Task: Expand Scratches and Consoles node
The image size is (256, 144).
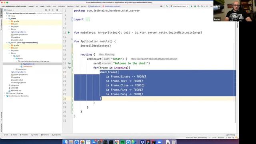Action: pyautogui.click(x=4, y=96)
